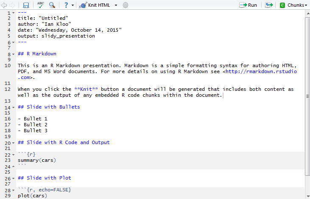Click the Slide with R Code and Output heading
310x199 pixels.
(x=64, y=142)
